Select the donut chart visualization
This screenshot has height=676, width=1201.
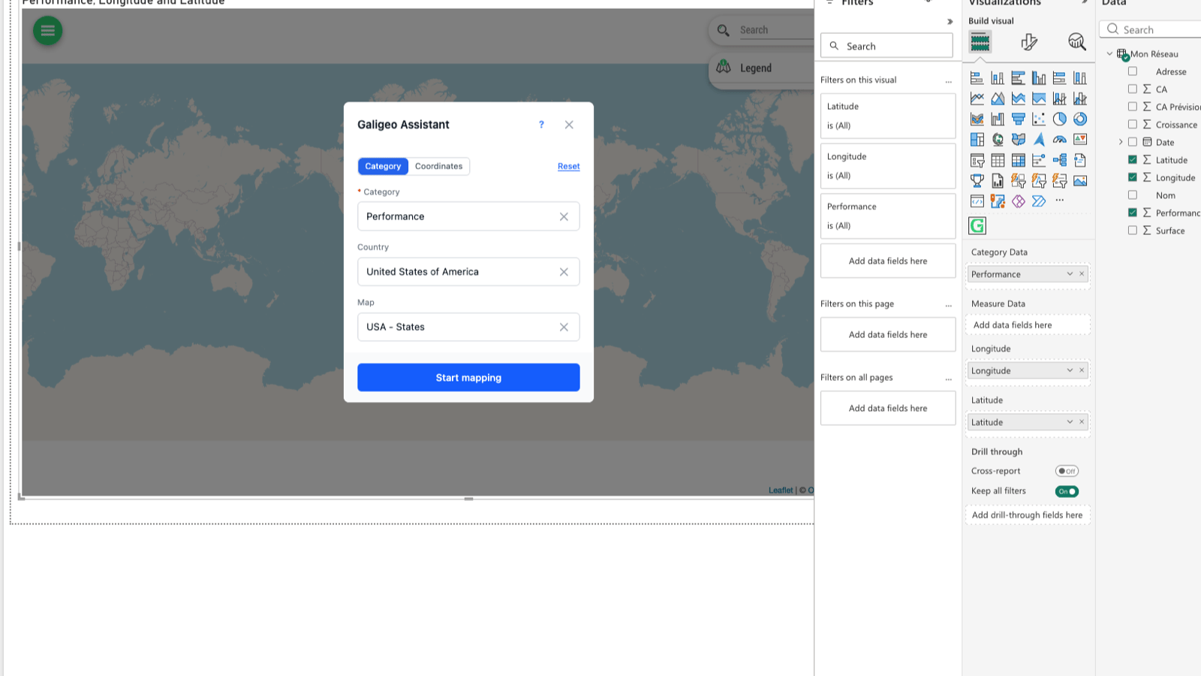pyautogui.click(x=1079, y=119)
